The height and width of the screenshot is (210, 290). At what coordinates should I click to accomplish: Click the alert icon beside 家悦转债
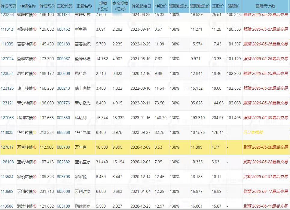click(x=35, y=177)
